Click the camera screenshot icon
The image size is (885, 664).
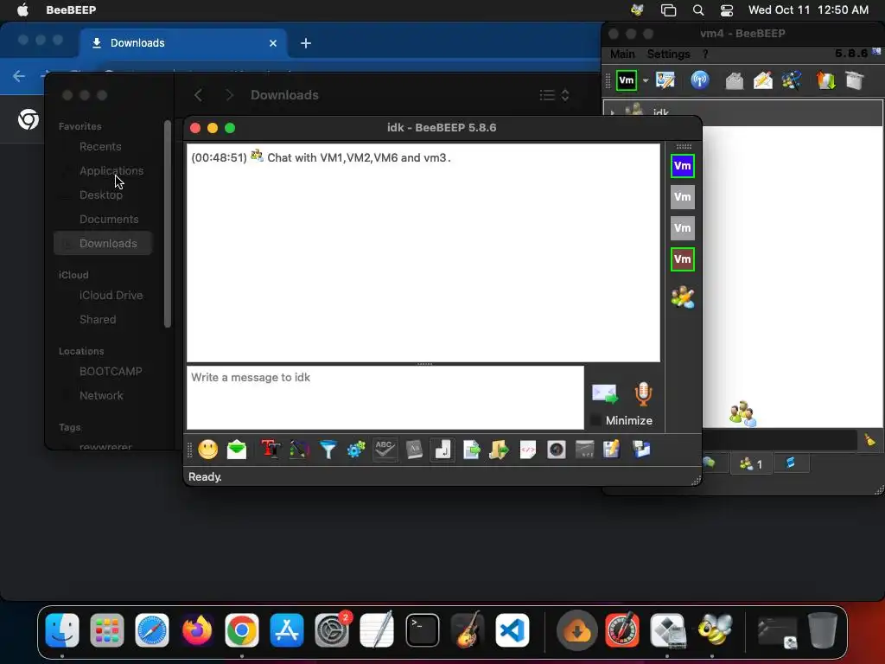pos(556,450)
